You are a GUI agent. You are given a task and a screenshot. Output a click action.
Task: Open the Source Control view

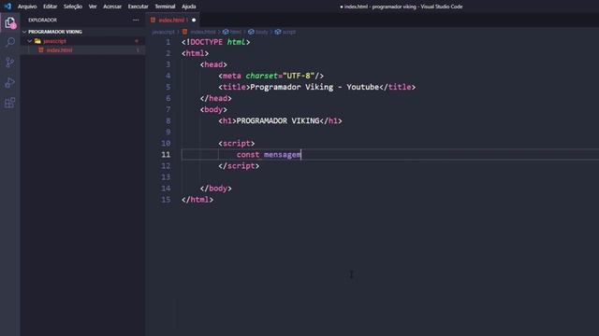click(10, 63)
